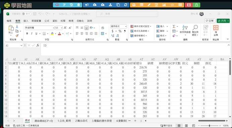Switch to the 2.輸出函式 sheet tab
The width and height of the screenshot is (232, 128).
tap(81, 121)
